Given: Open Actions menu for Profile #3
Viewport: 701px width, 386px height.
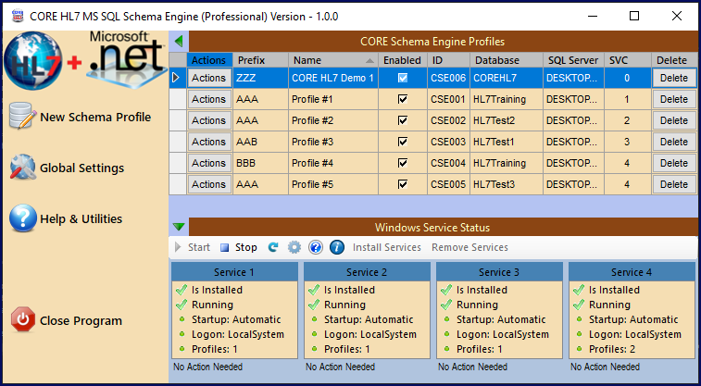Looking at the screenshot, I should 209,142.
